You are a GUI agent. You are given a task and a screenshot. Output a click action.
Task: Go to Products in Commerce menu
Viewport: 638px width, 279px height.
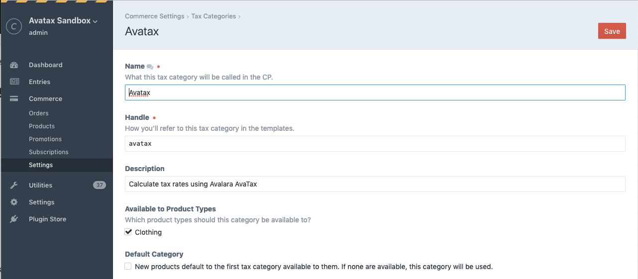(x=42, y=126)
